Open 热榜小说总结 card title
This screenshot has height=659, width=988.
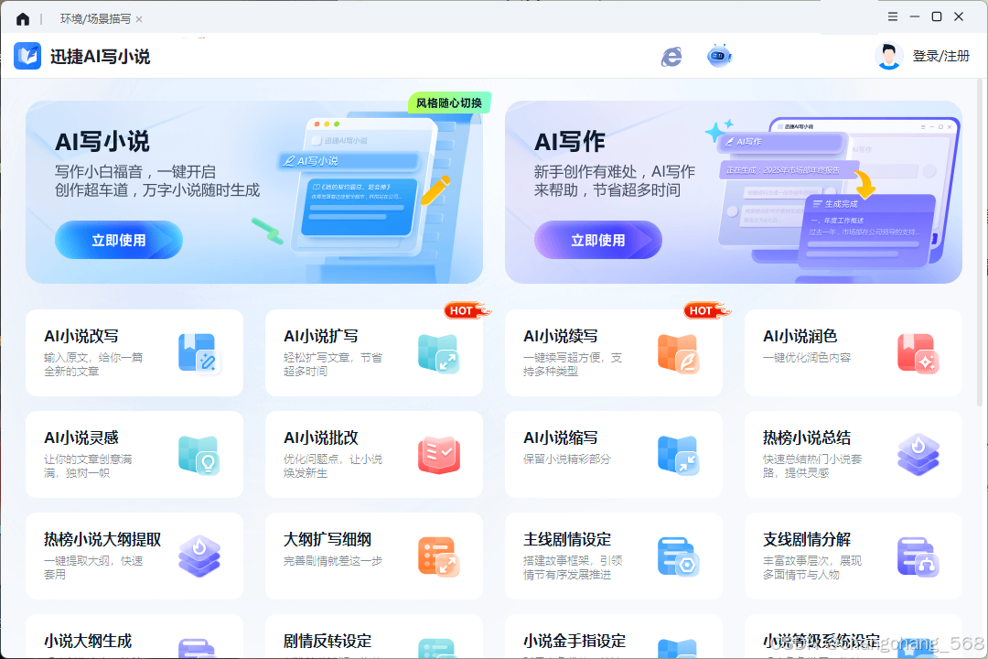[807, 438]
